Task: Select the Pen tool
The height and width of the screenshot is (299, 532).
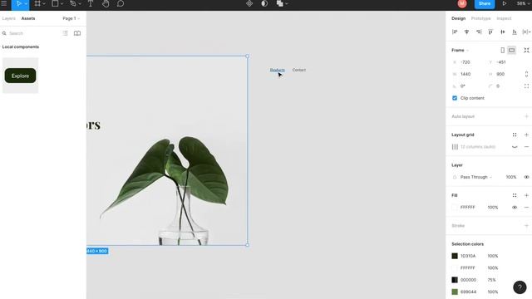Action: pyautogui.click(x=73, y=3)
